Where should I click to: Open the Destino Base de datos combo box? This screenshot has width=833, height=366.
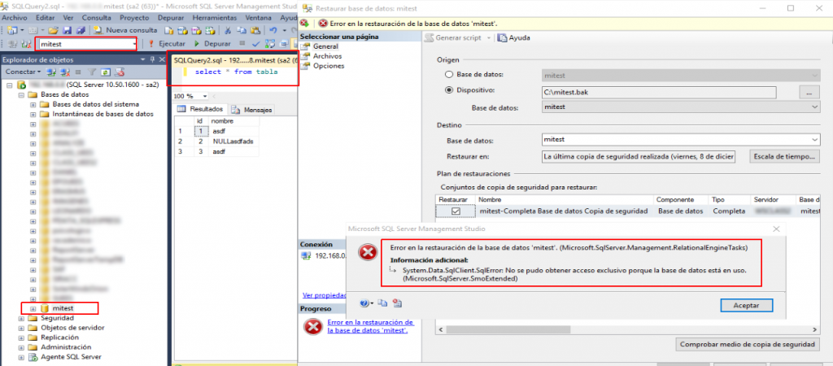coord(681,140)
